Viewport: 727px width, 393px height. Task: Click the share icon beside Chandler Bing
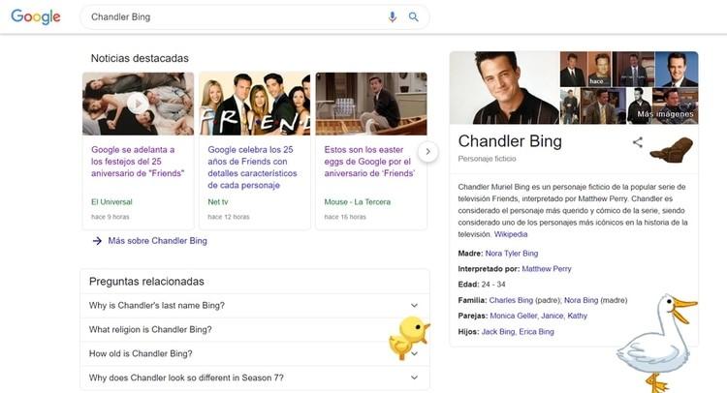click(x=638, y=142)
